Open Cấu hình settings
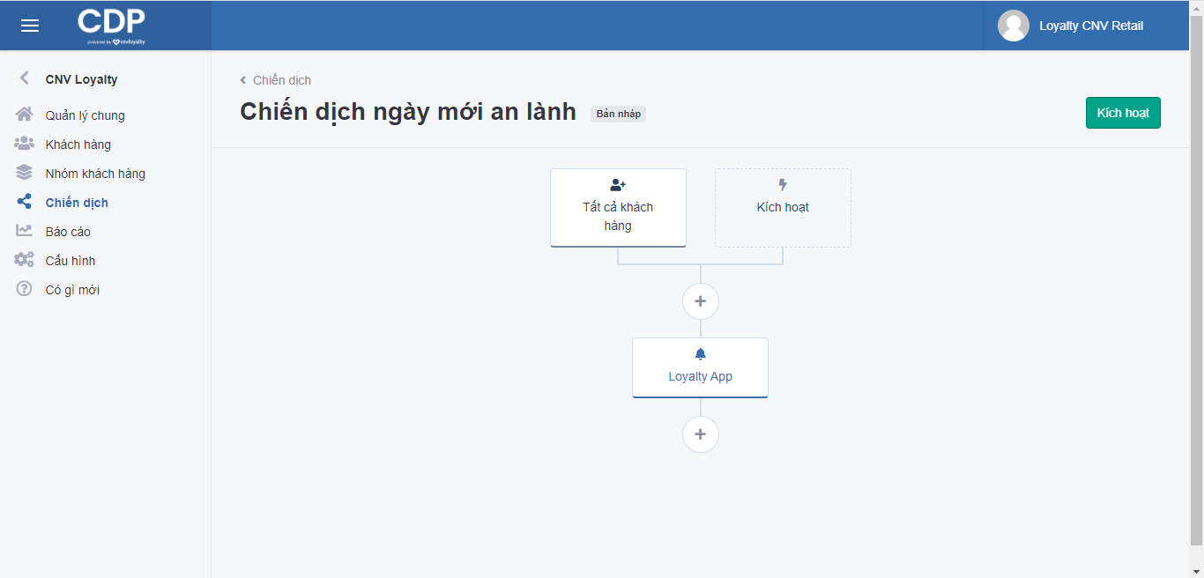The image size is (1204, 578). 71,261
